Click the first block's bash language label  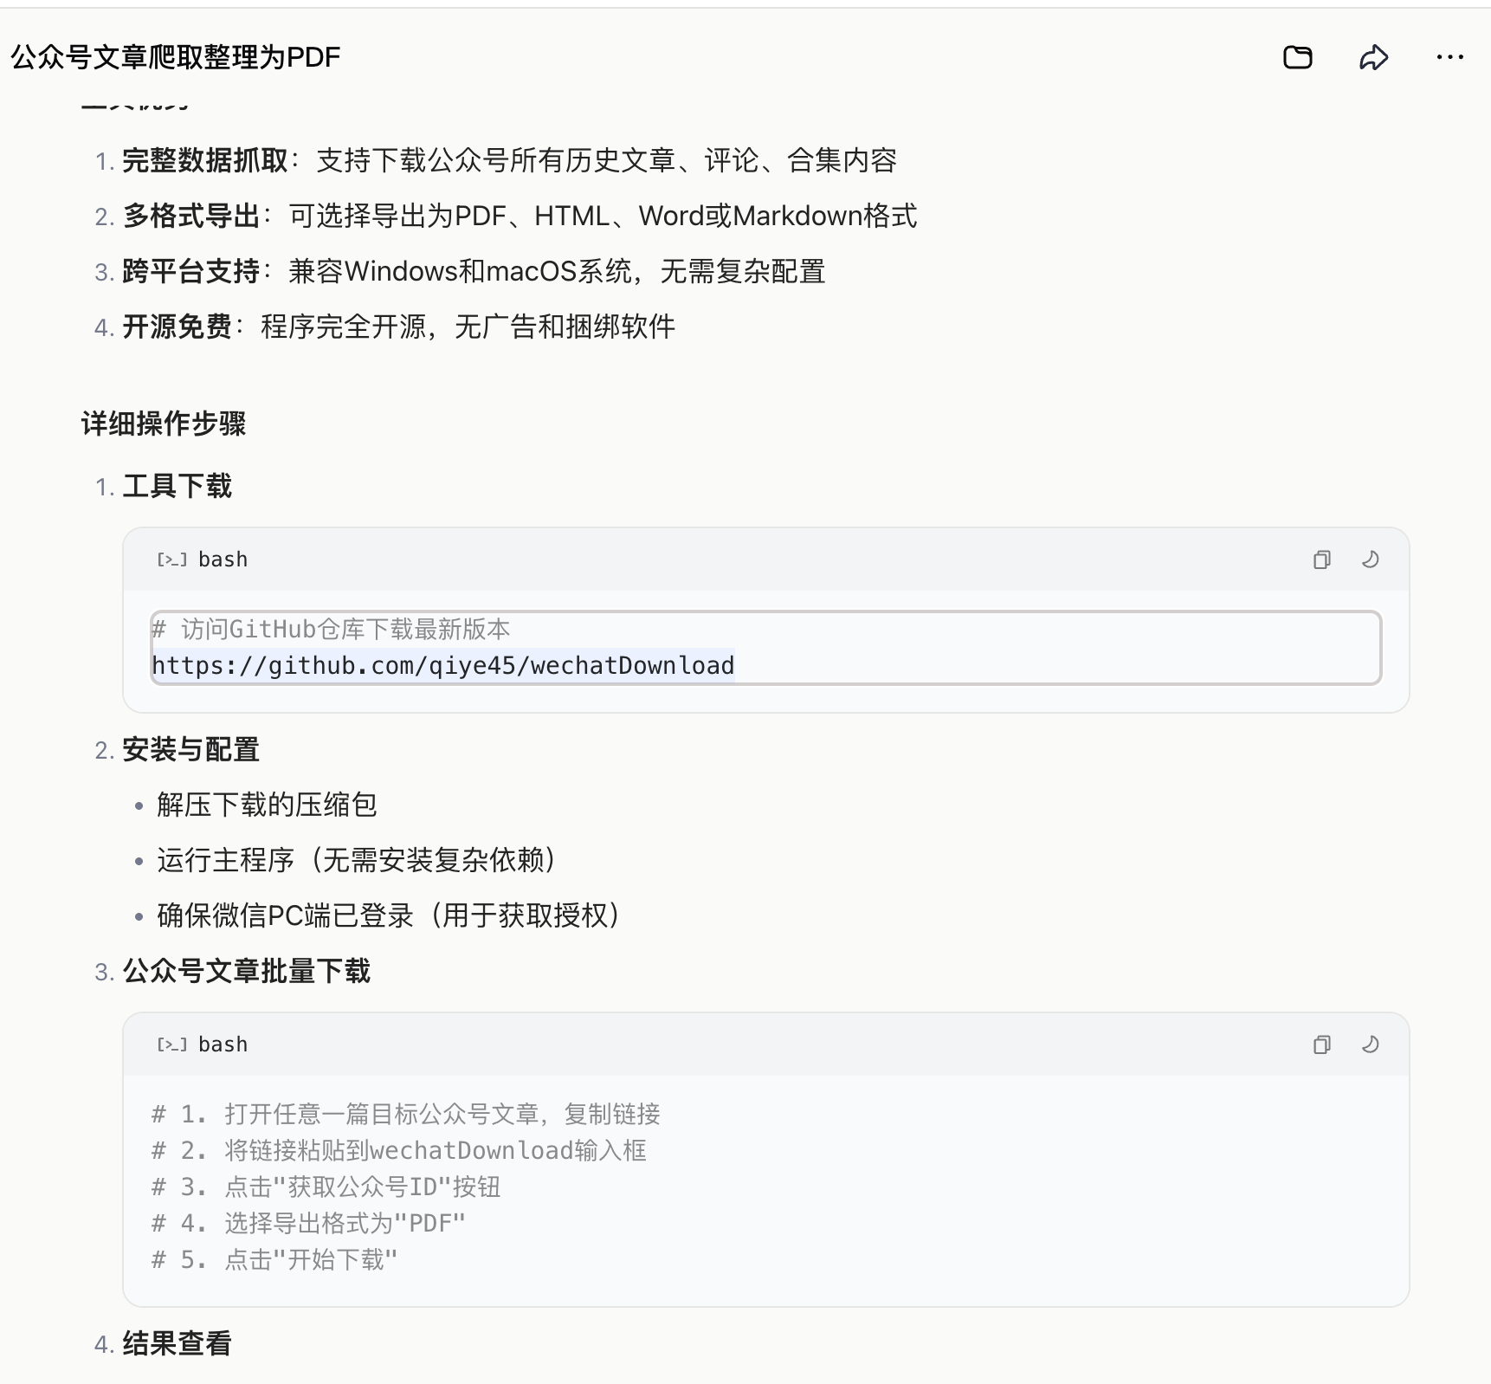tap(223, 559)
